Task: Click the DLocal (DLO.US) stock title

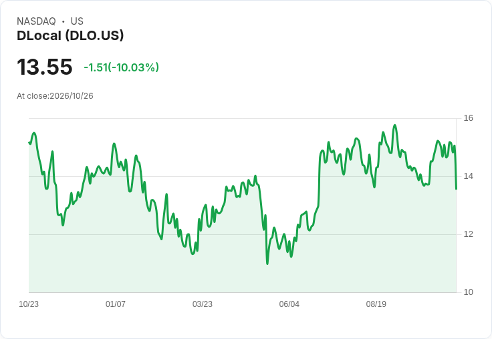Action: click(70, 35)
